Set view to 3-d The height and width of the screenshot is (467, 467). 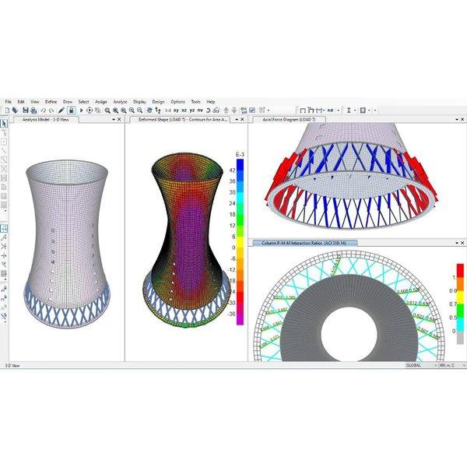click(168, 111)
